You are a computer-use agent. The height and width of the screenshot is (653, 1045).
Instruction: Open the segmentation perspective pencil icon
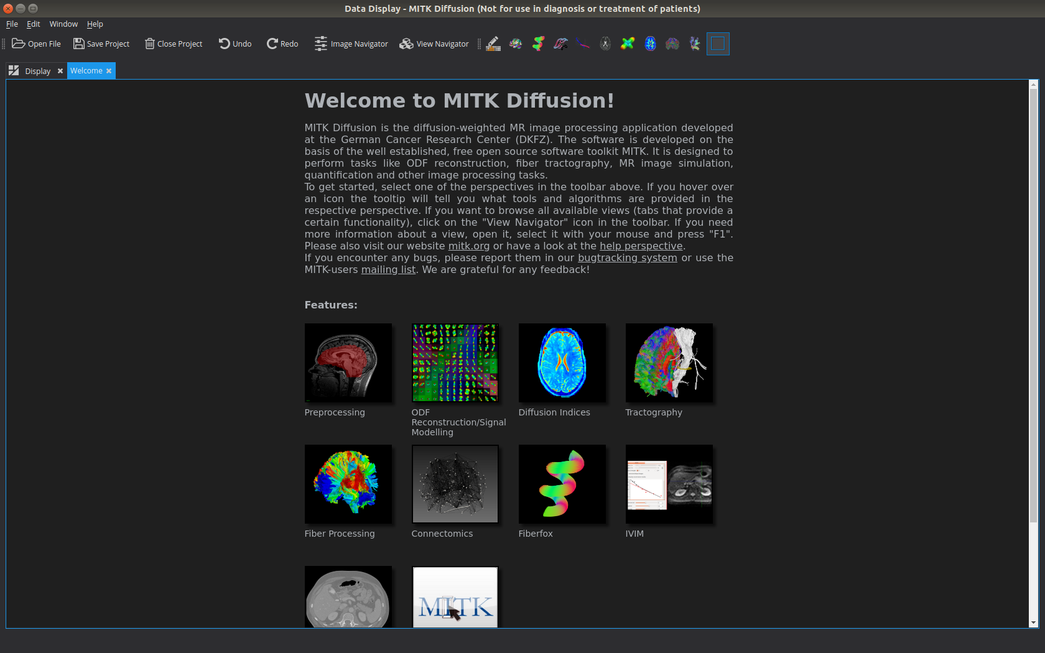tap(493, 44)
